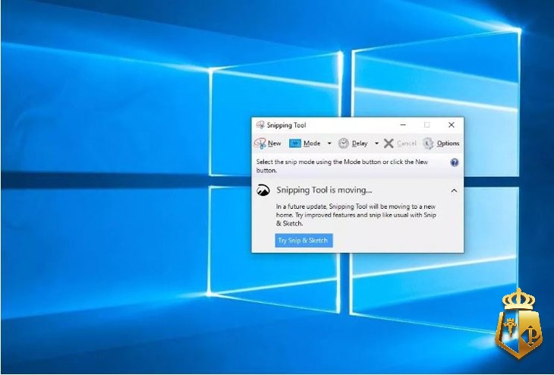Viewport: 554px width, 375px height.
Task: Click the Try Snip & Sketch button
Action: click(x=304, y=241)
